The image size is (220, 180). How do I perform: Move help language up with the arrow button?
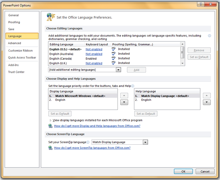point(207,95)
